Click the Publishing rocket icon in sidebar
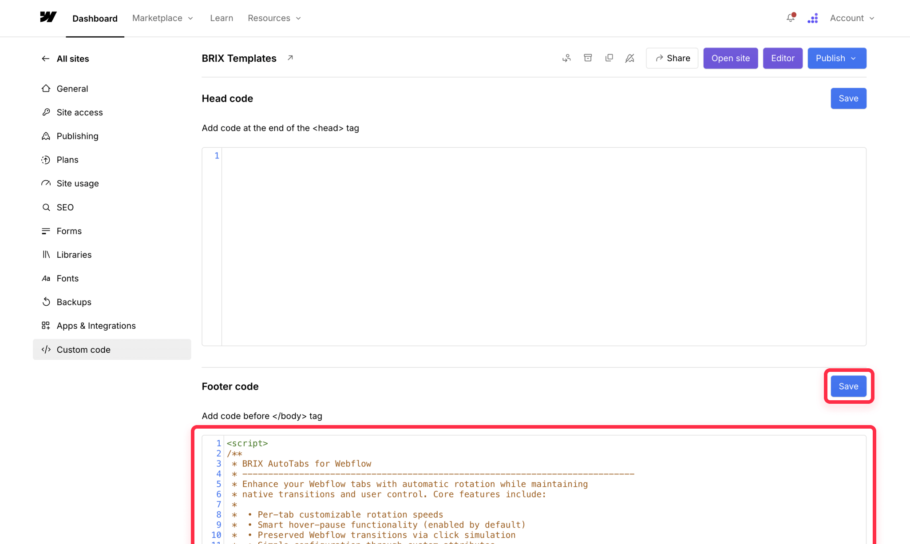 click(46, 136)
